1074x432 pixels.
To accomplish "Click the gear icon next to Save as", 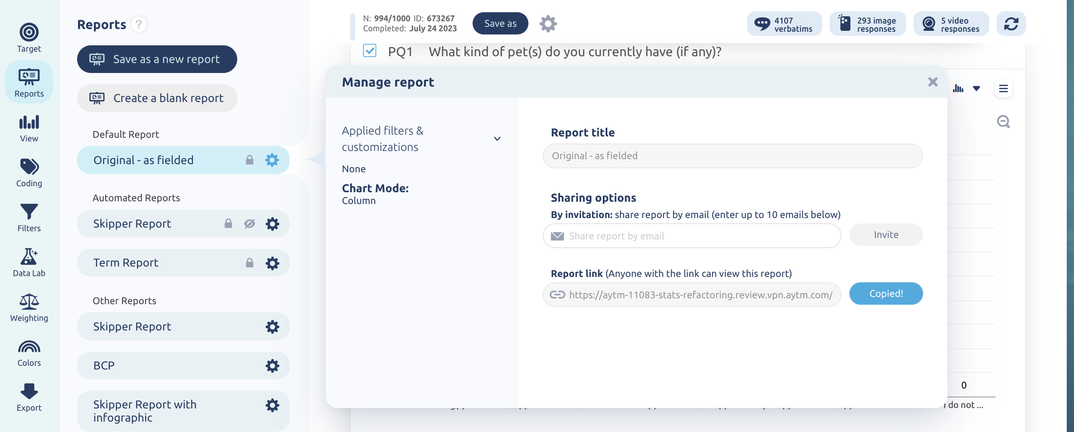I will click(x=548, y=24).
